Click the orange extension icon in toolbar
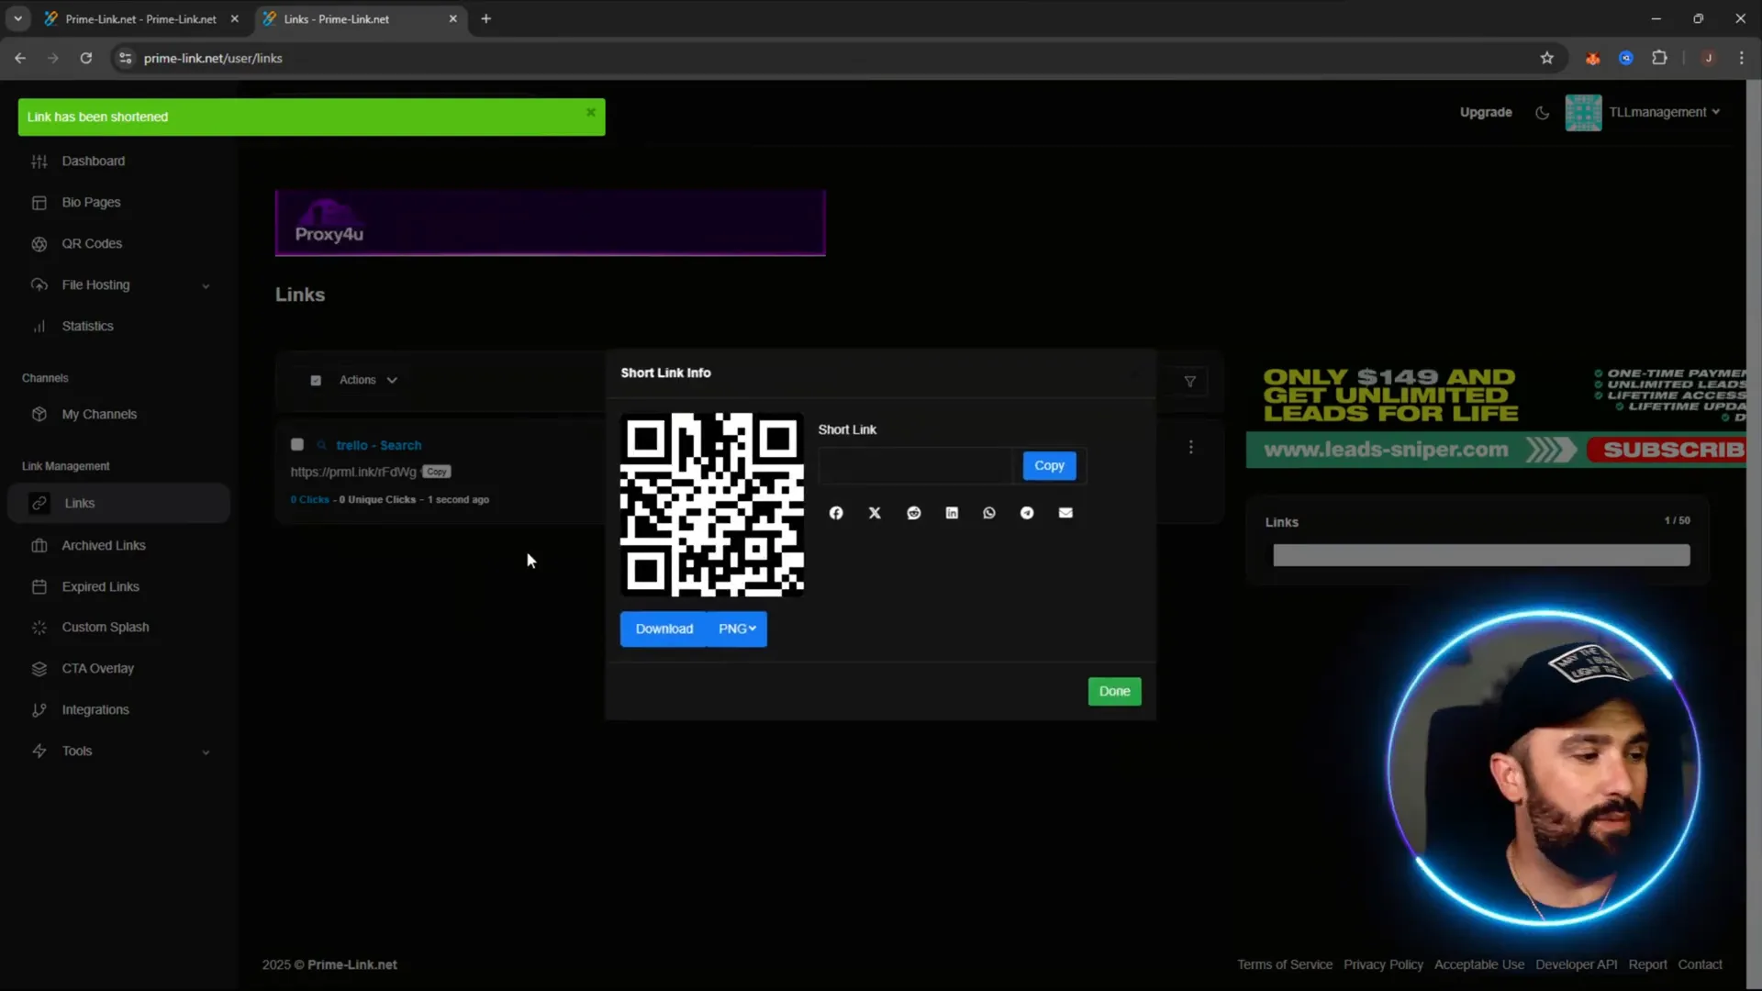 pyautogui.click(x=1592, y=58)
